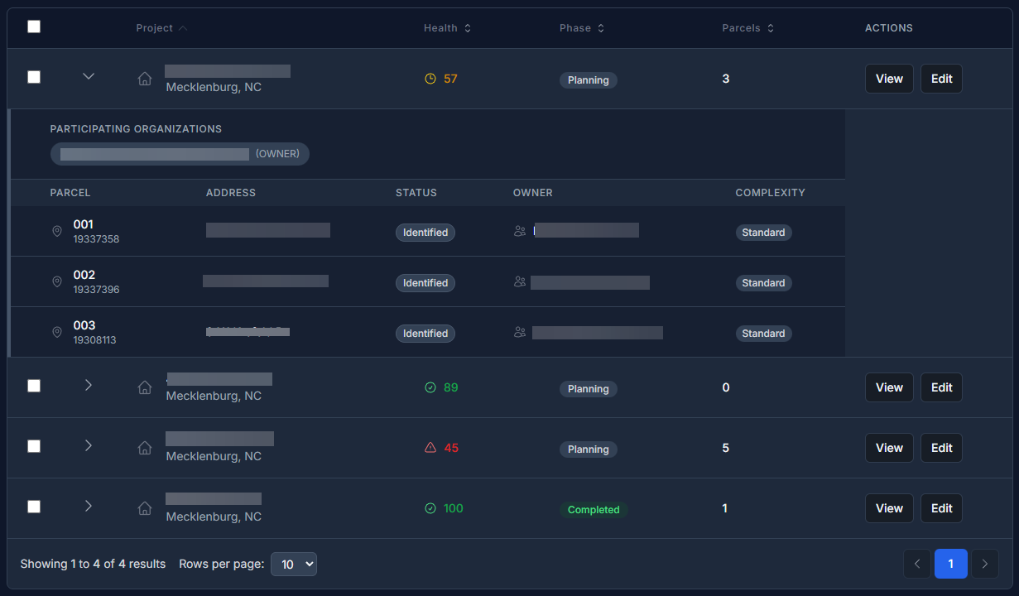Click the owner people icon for parcel 002
The width and height of the screenshot is (1019, 596).
pos(520,282)
